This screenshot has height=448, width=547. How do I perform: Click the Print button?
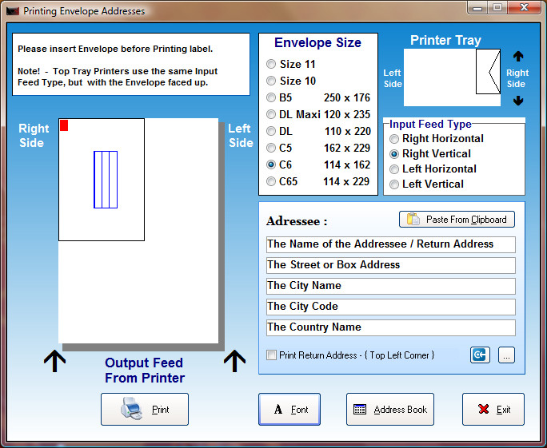point(145,410)
